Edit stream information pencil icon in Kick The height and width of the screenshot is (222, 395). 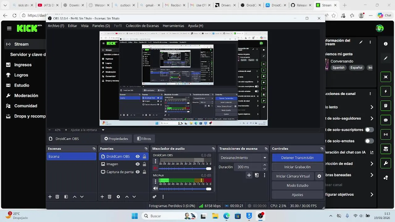coord(361,42)
